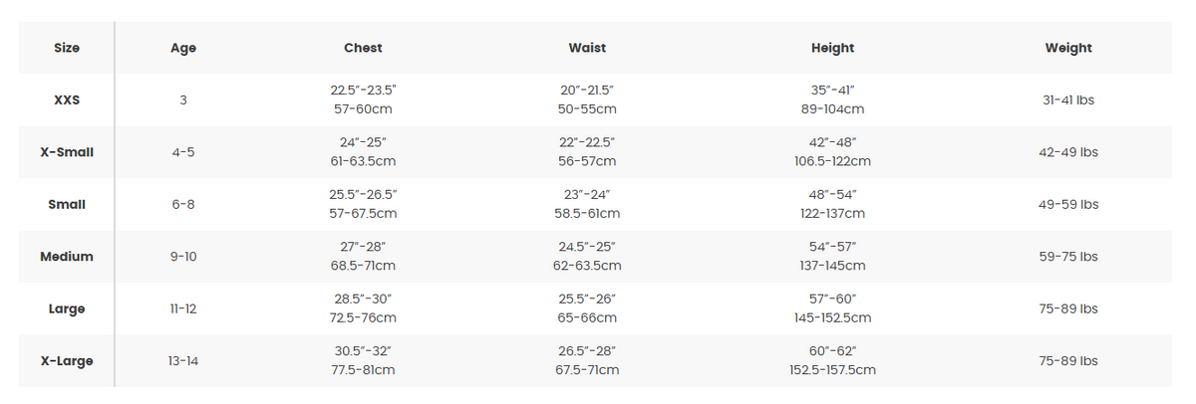Select the Waist column header
This screenshot has width=1196, height=404.
pos(587,48)
